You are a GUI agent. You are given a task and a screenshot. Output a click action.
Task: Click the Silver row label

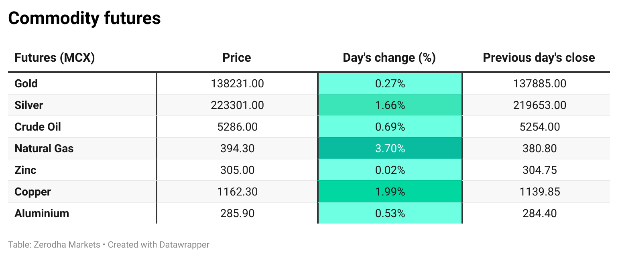coord(28,105)
